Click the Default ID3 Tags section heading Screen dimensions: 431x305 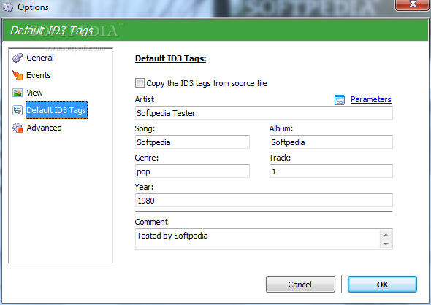170,58
